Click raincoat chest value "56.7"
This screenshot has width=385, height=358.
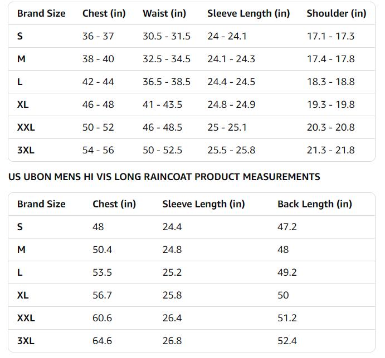[x=102, y=295]
